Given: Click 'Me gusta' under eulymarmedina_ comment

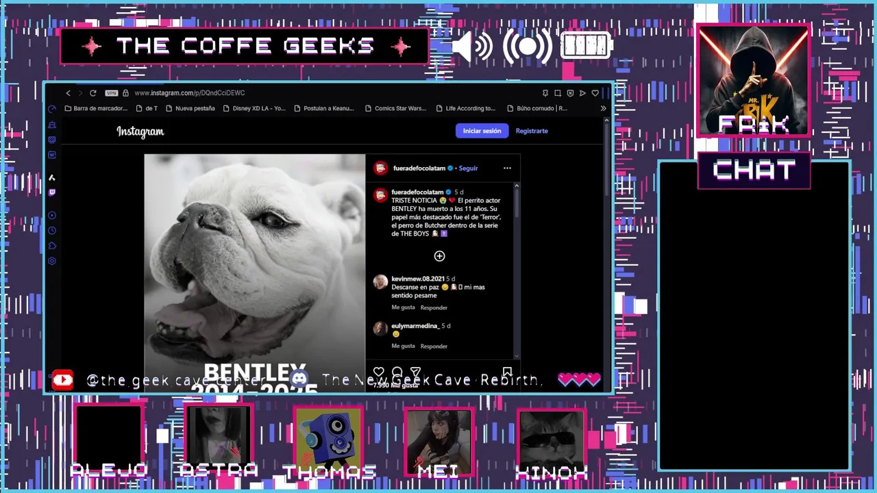Looking at the screenshot, I should pyautogui.click(x=403, y=346).
